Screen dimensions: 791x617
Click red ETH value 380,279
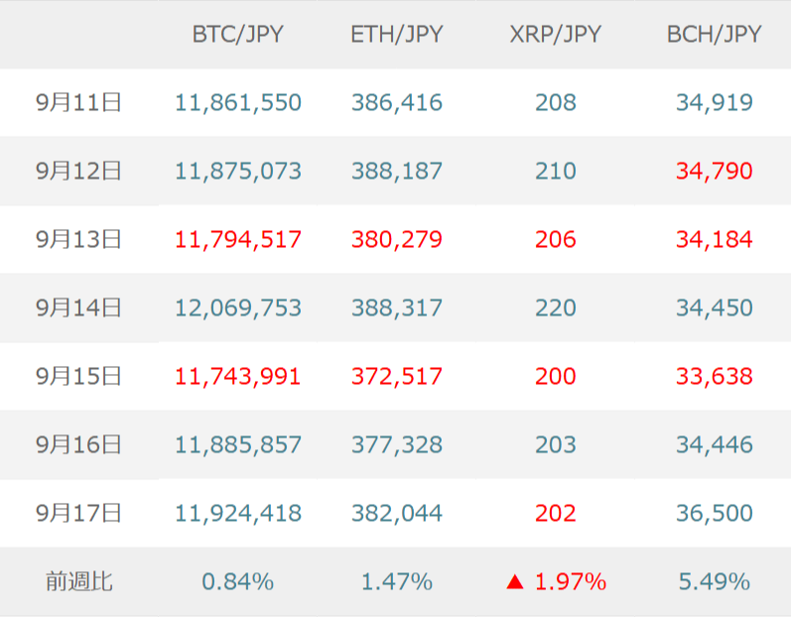point(397,239)
